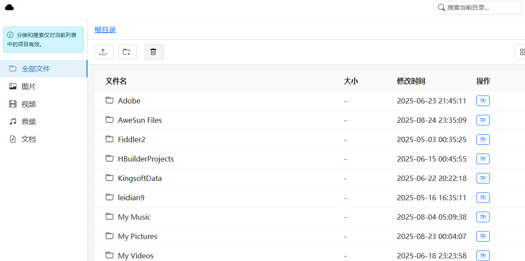Image resolution: width=525 pixels, height=261 pixels.
Task: Select the 全部文件 sidebar category
Action: [x=36, y=69]
